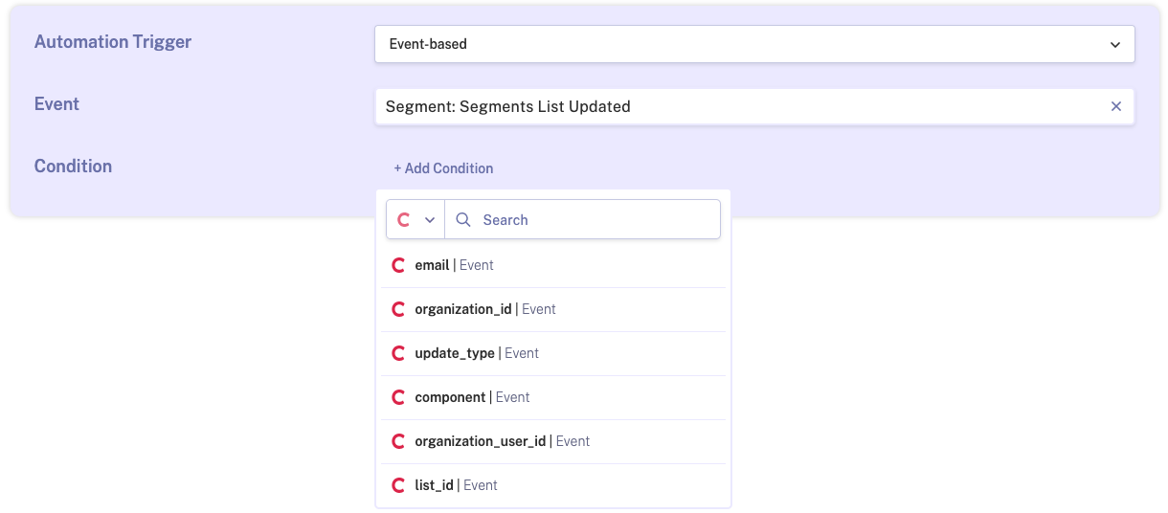Image resolution: width=1168 pixels, height=513 pixels.
Task: Clear the selected Segments List Updated event
Action: tap(1115, 107)
